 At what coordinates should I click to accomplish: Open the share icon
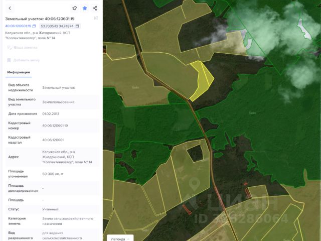95,8
